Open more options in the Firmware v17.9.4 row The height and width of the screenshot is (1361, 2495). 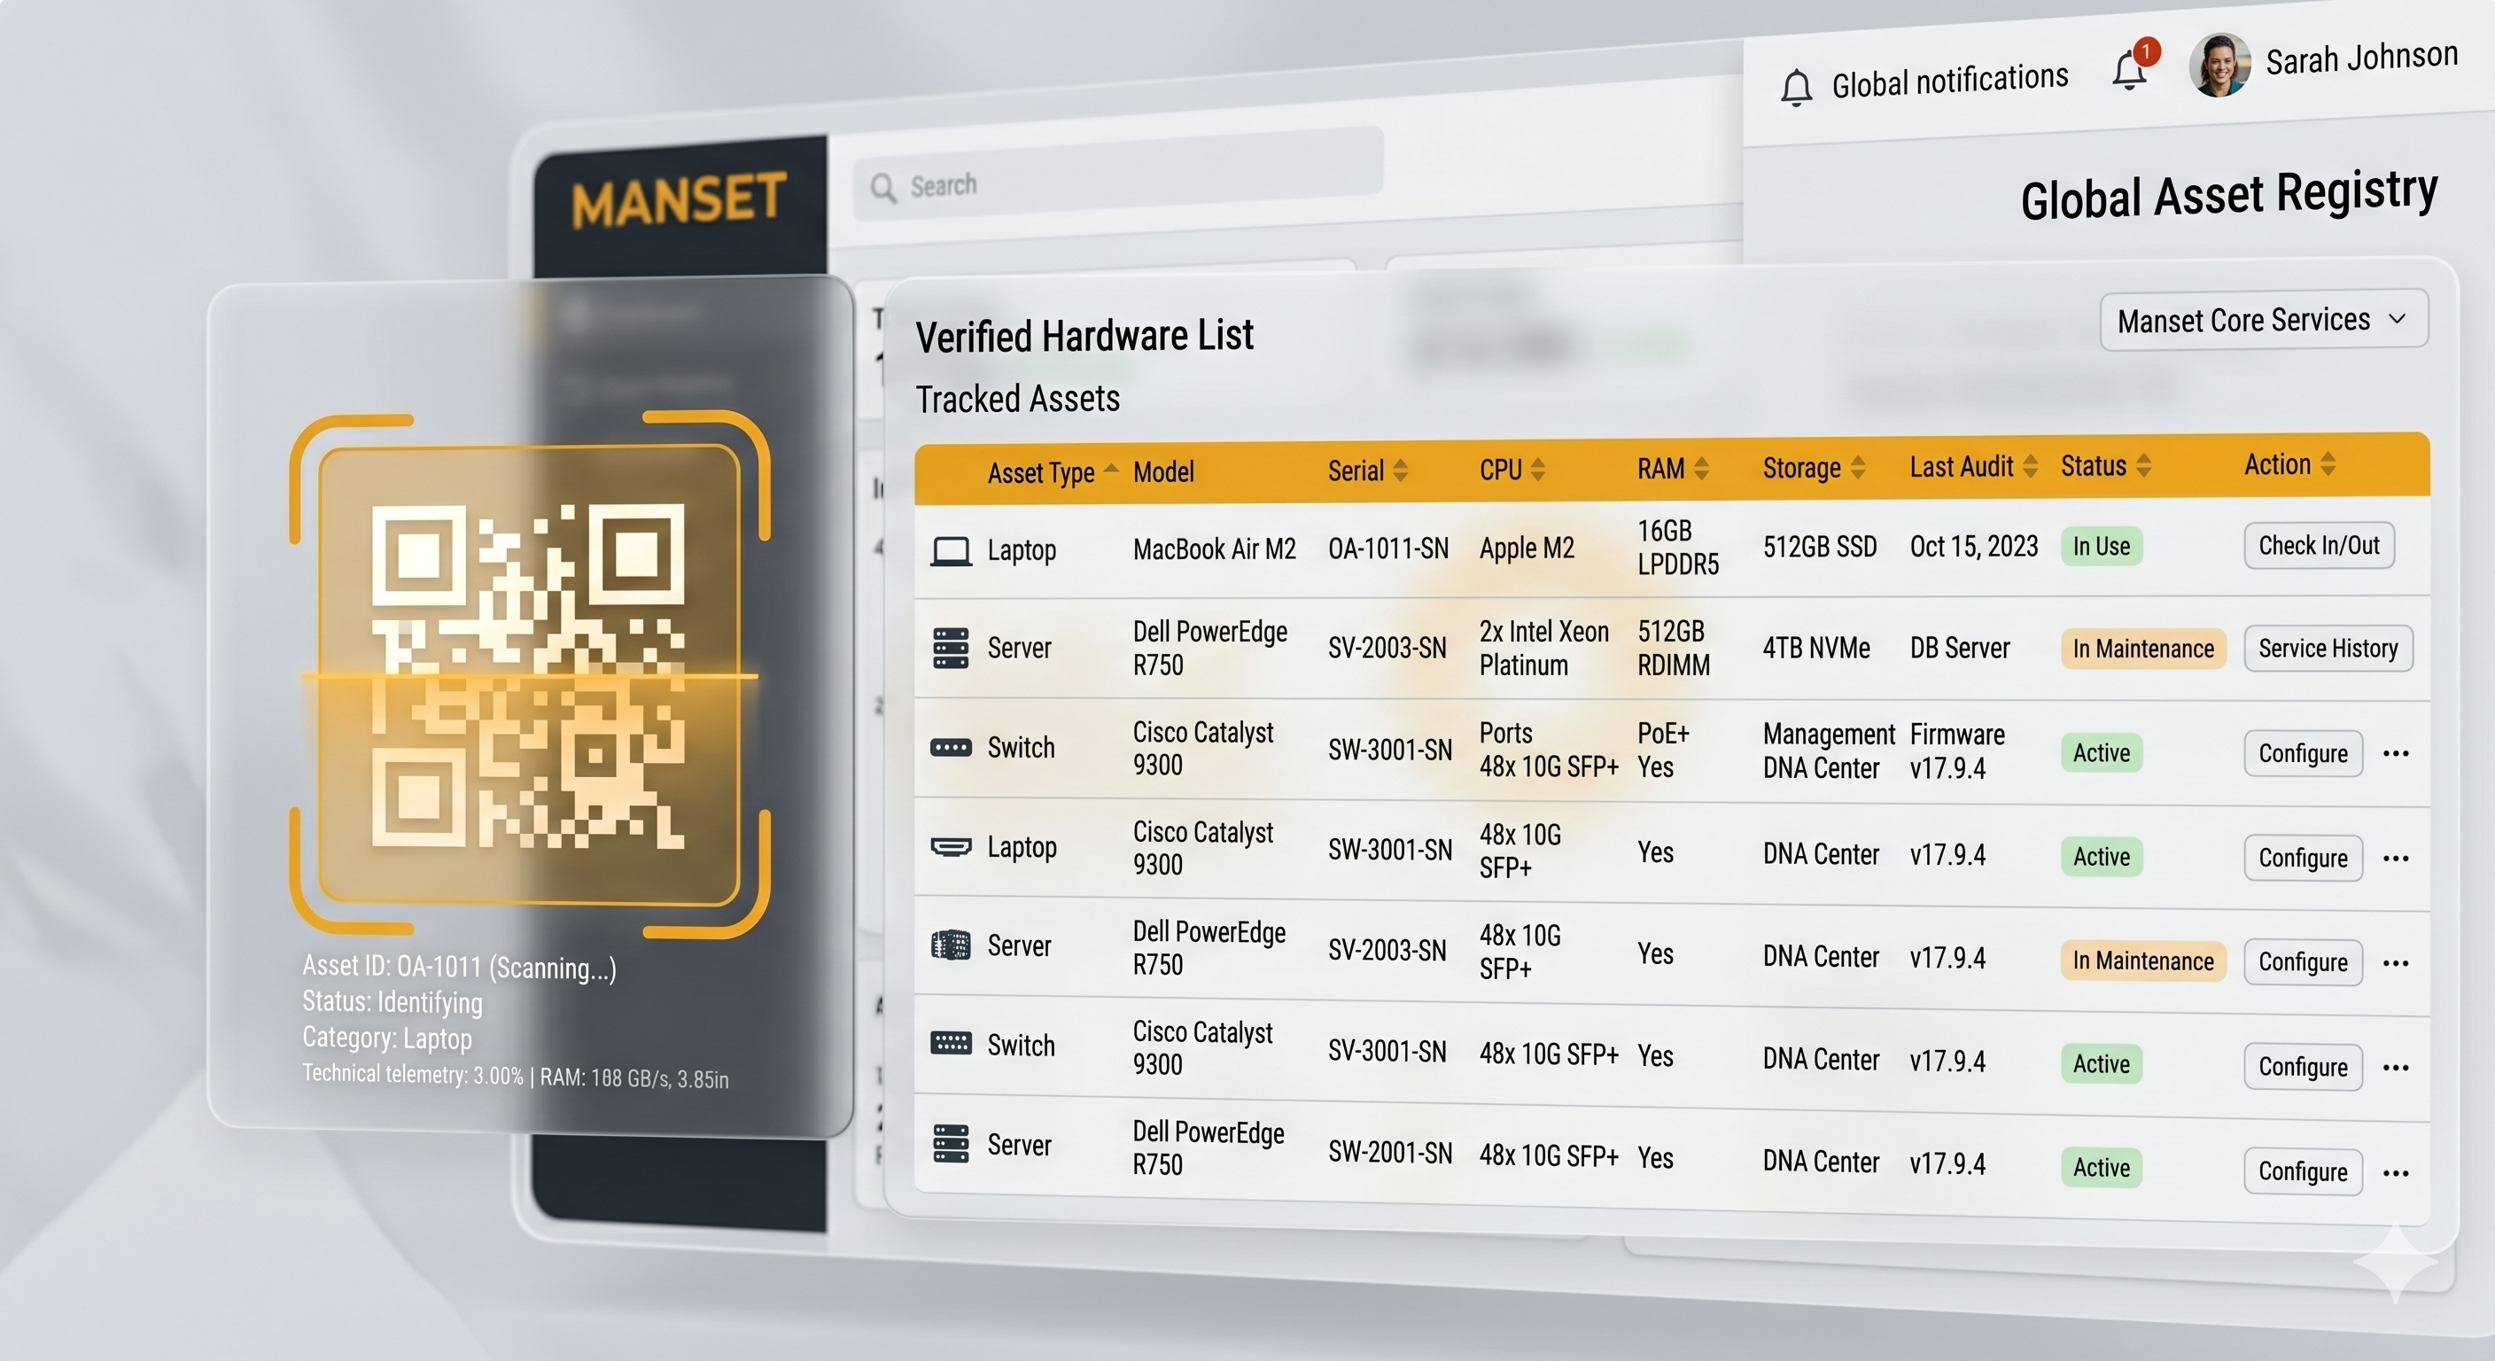2395,754
